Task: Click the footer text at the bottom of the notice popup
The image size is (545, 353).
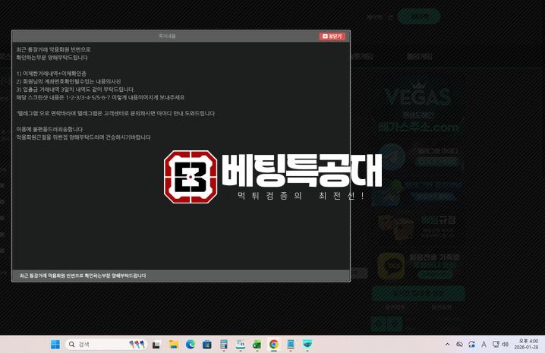Action: tap(83, 276)
